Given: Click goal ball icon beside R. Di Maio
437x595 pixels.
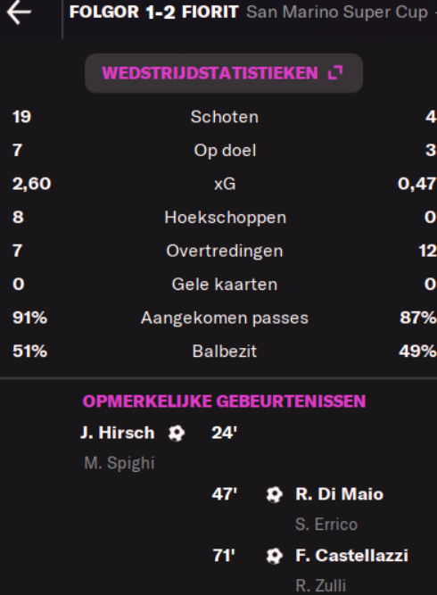Looking at the screenshot, I should point(275,494).
